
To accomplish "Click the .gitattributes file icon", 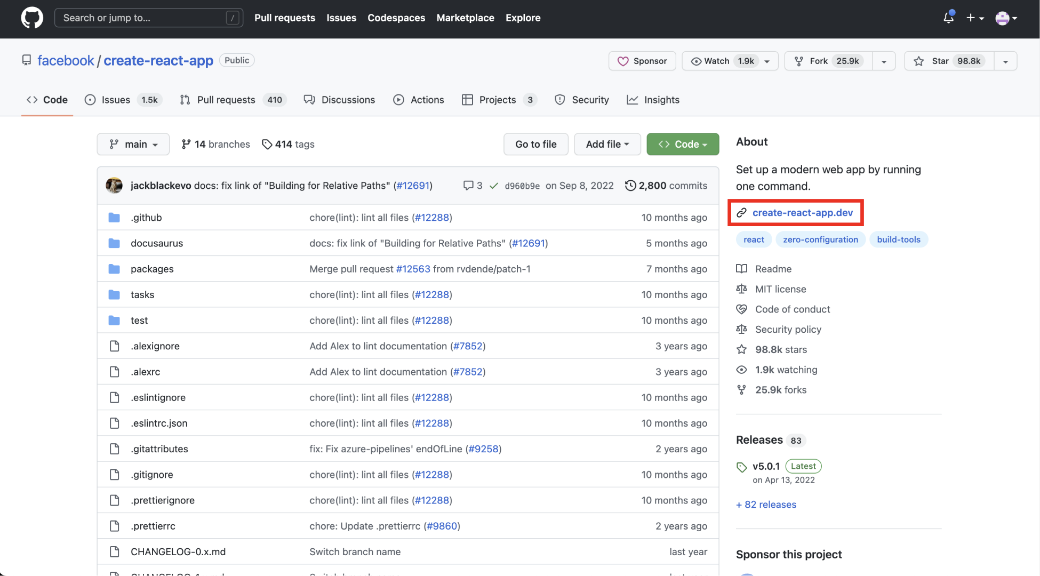I will click(x=114, y=449).
